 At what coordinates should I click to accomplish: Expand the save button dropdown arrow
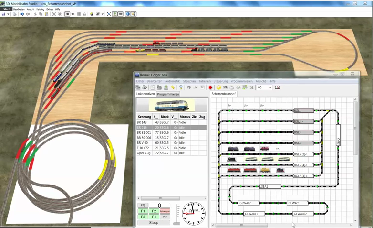[x=8, y=14]
